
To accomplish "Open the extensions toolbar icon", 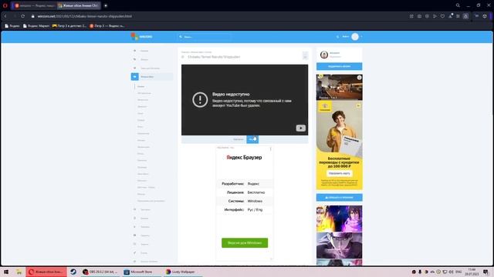I will [x=458, y=16].
